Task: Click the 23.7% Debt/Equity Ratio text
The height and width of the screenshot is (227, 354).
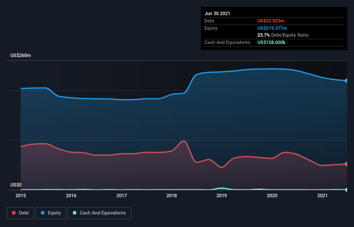Action: tap(283, 35)
